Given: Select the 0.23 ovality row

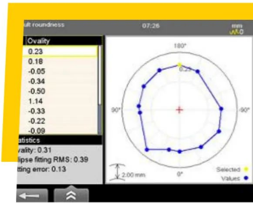Looking at the screenshot, I should pyautogui.click(x=60, y=51).
